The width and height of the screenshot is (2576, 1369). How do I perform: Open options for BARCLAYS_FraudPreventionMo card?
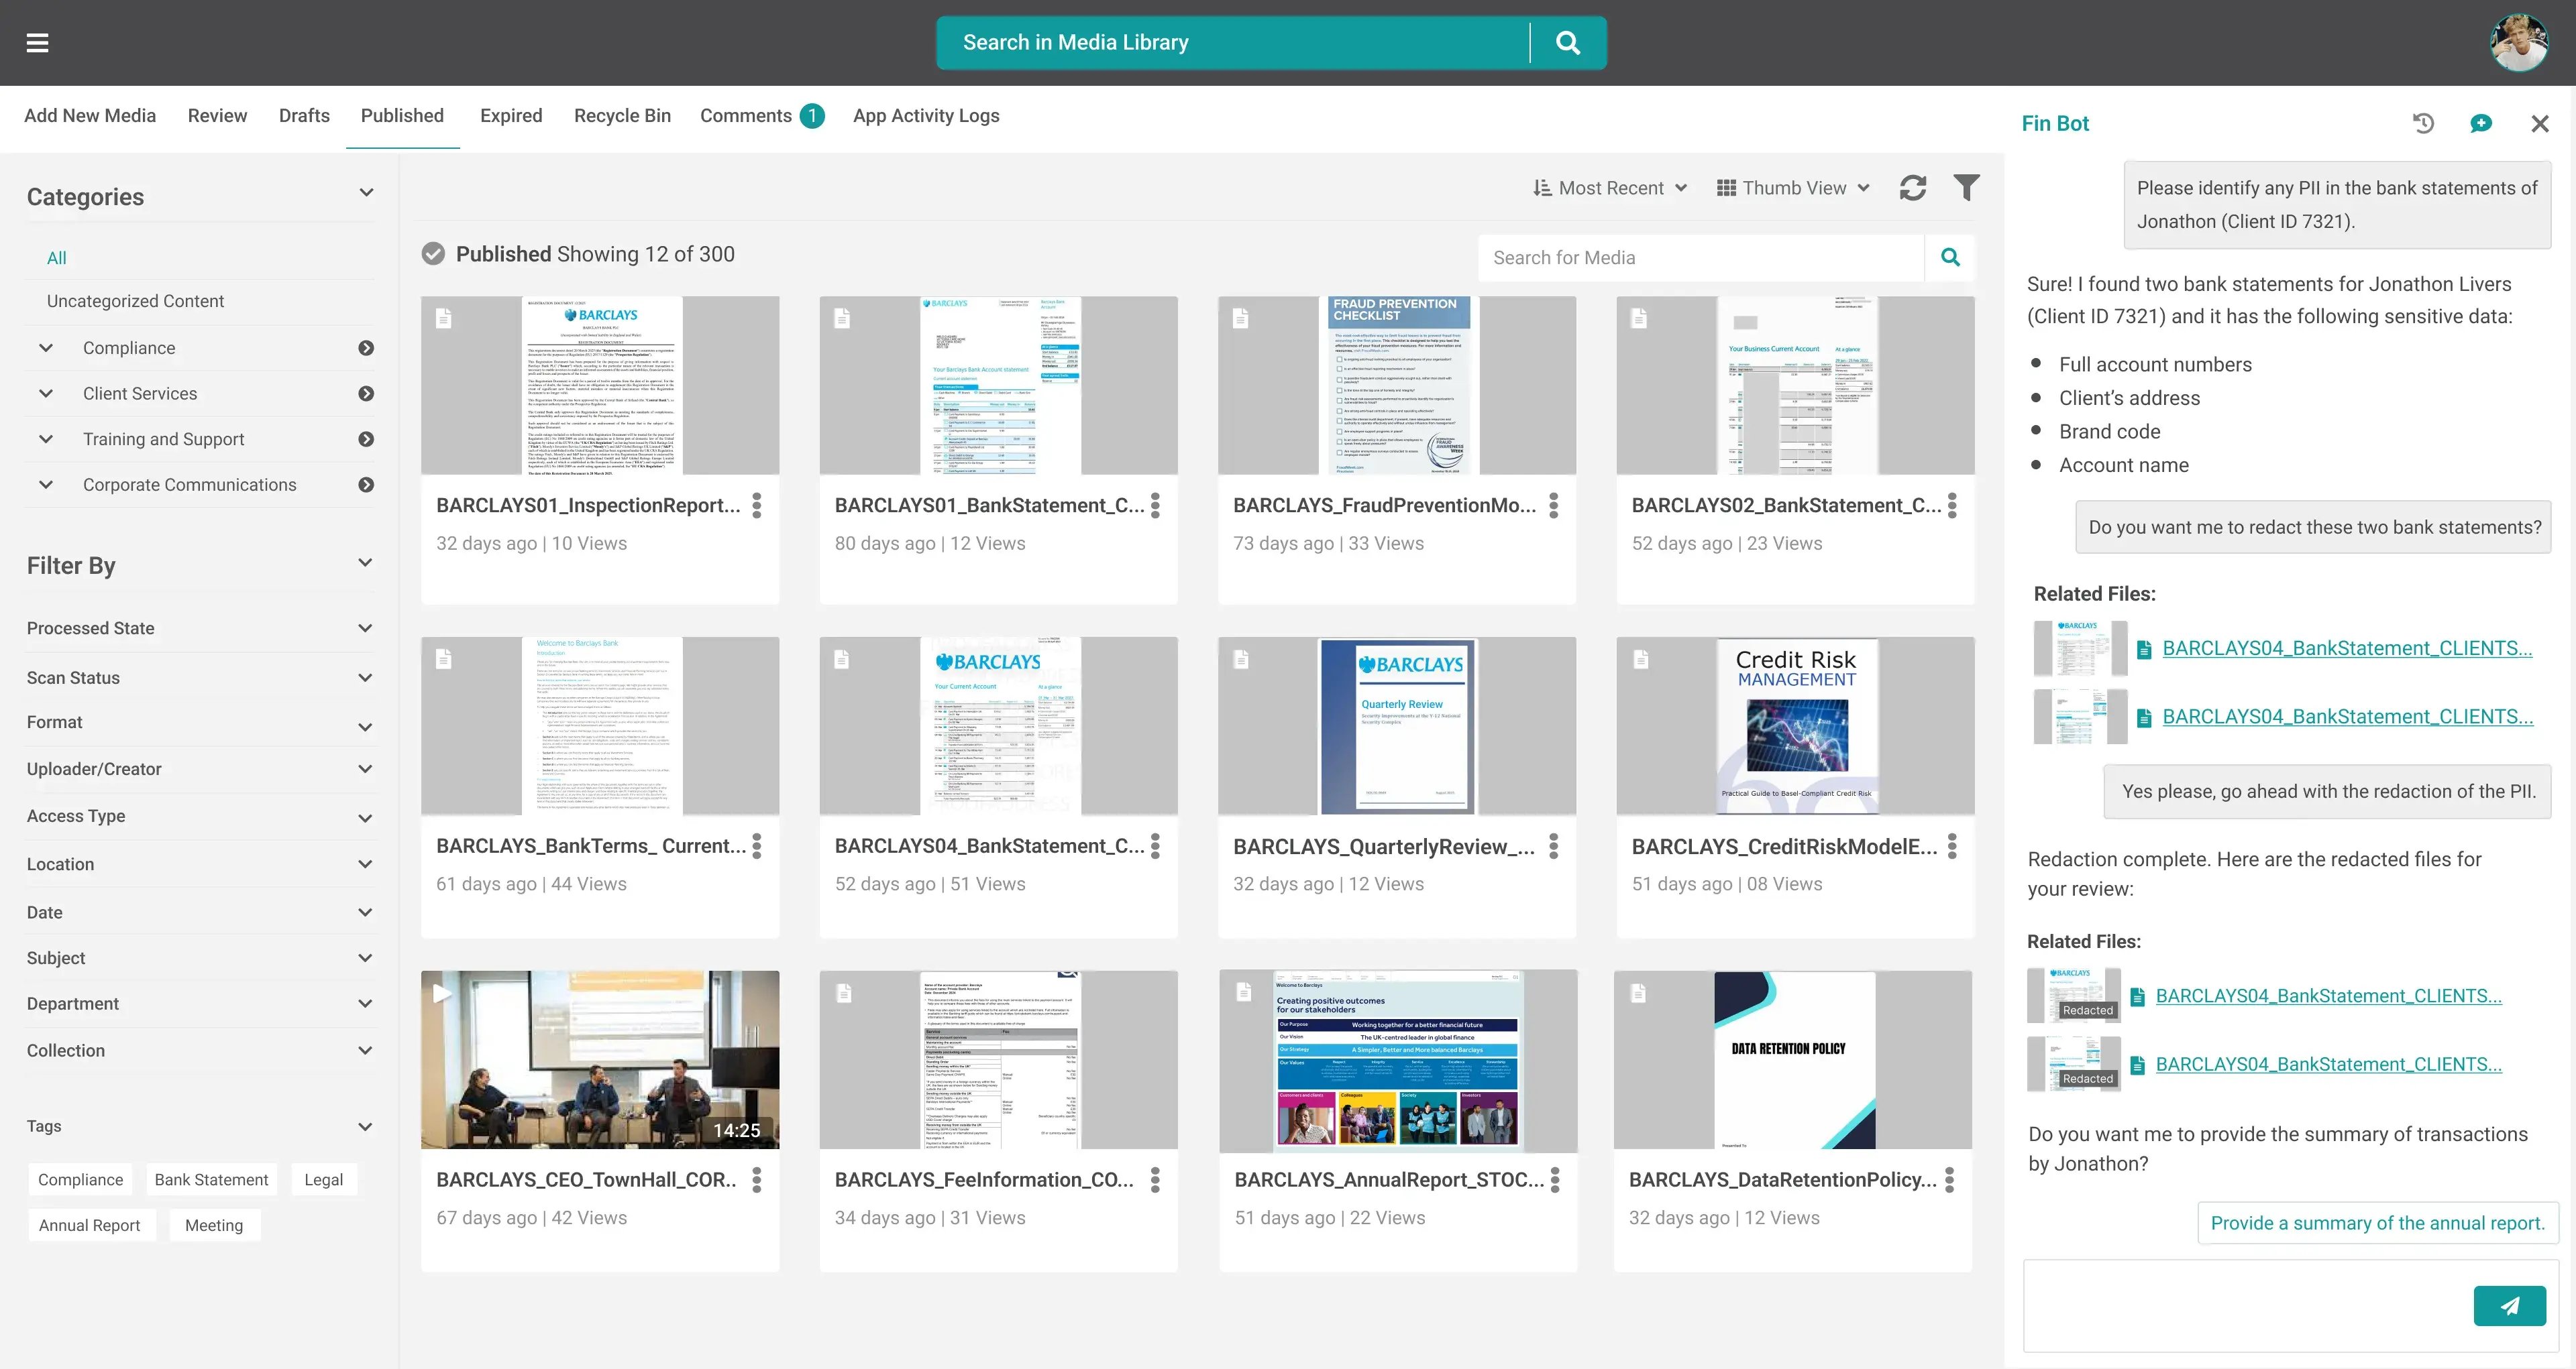pyautogui.click(x=1553, y=505)
